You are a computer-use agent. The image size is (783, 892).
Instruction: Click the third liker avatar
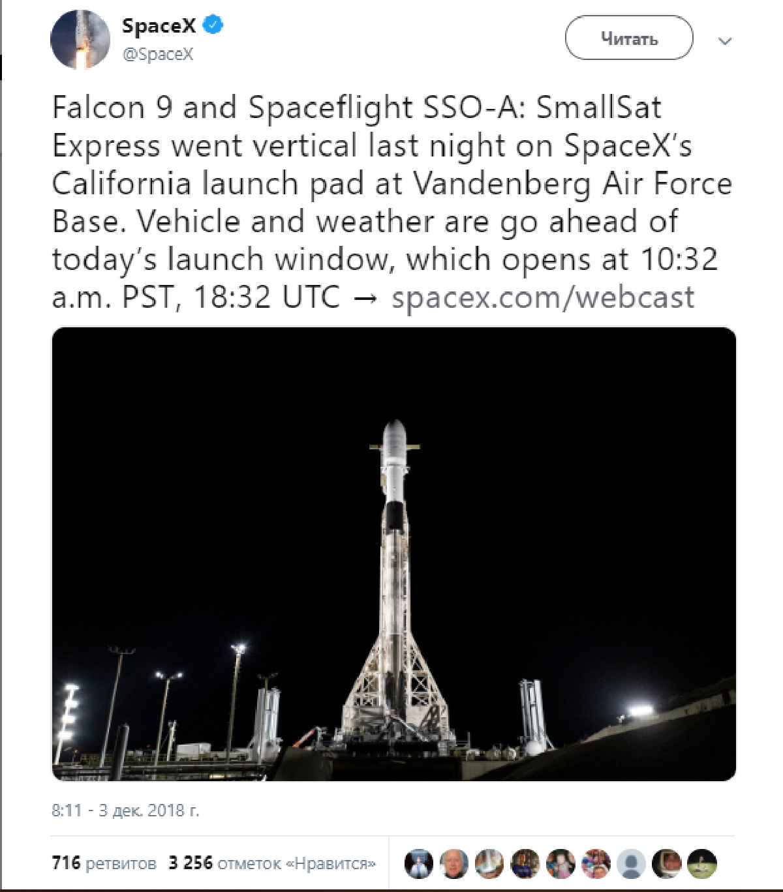489,864
